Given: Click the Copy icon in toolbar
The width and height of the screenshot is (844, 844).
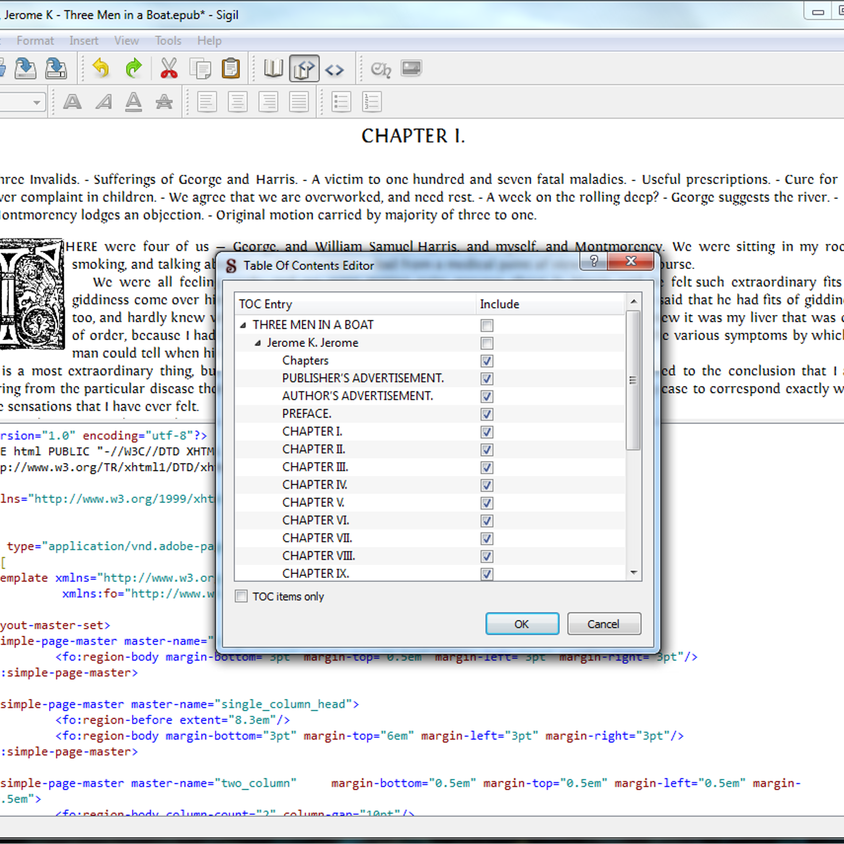Looking at the screenshot, I should pos(200,69).
